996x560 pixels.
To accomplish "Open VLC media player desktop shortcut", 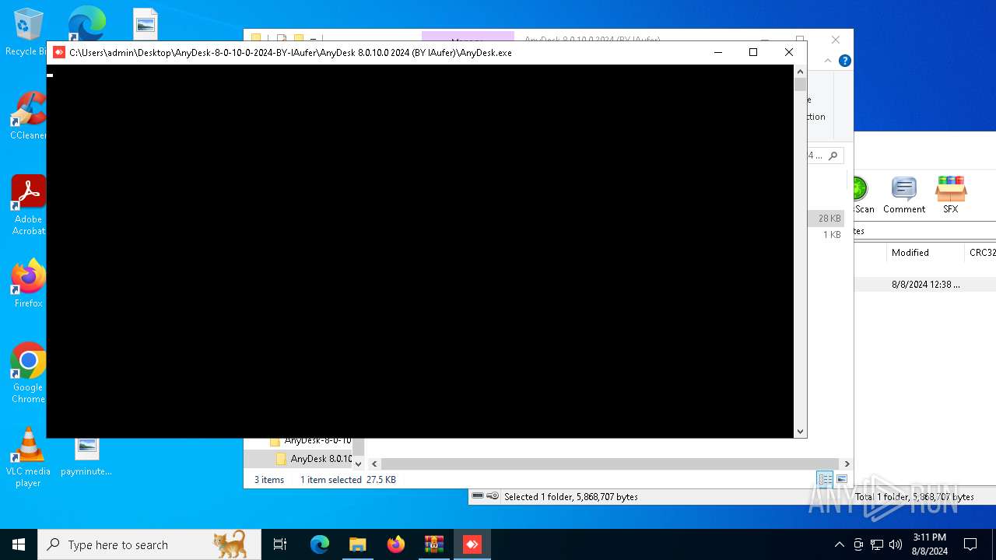I will [28, 457].
